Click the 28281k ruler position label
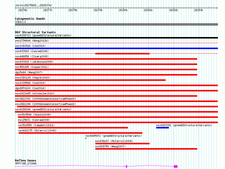Viewport: 225px width, 169px height. (x=148, y=10)
